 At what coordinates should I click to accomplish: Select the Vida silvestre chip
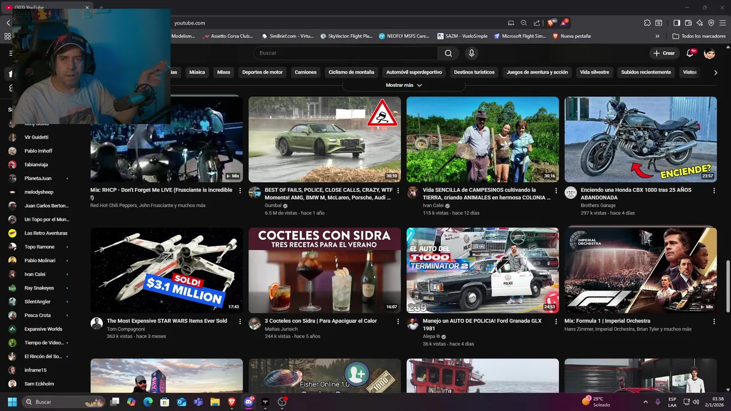(595, 72)
